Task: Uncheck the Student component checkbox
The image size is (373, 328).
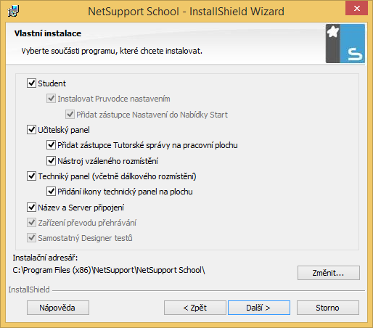Action: [x=31, y=83]
